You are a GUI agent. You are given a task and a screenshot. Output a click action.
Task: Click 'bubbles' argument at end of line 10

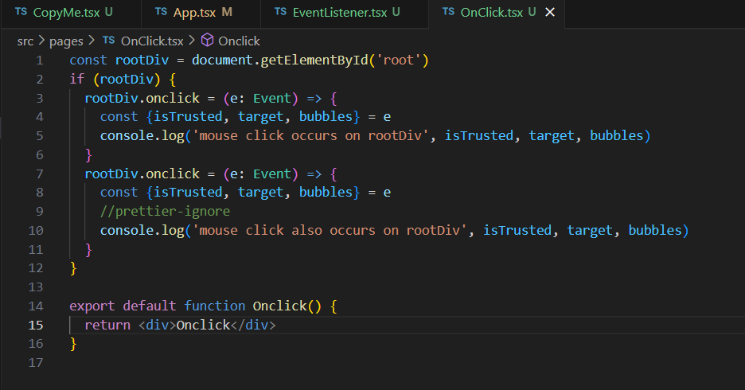(655, 230)
